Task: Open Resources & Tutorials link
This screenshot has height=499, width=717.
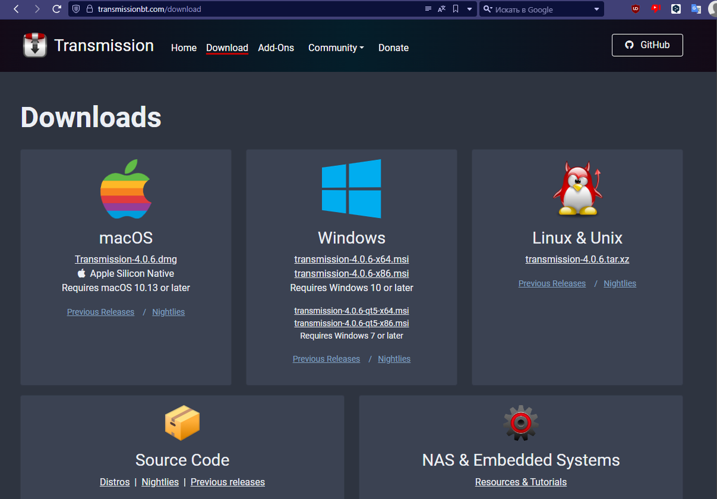Action: coord(521,482)
